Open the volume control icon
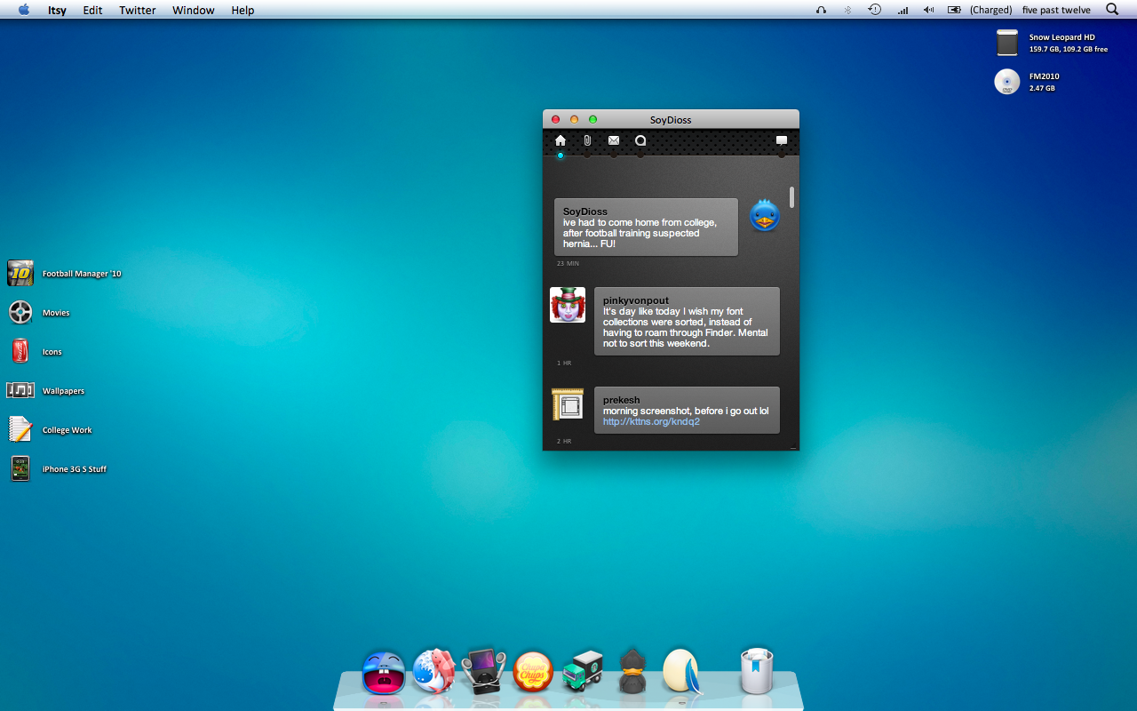Screen dimensions: 1137x711 928,10
